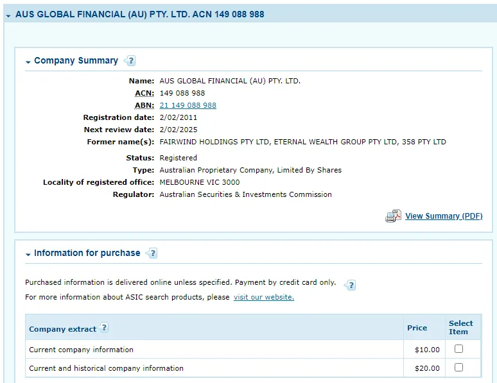
Task: Click the Select Item column header
Action: pyautogui.click(x=460, y=327)
